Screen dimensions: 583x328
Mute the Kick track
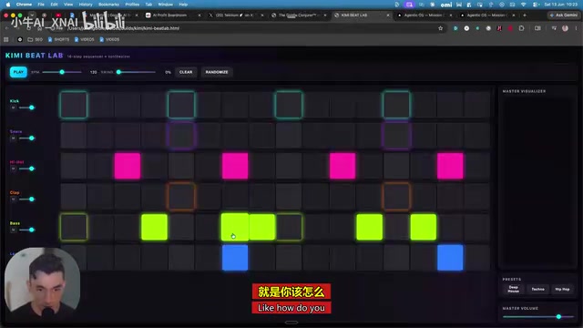[x=14, y=108]
